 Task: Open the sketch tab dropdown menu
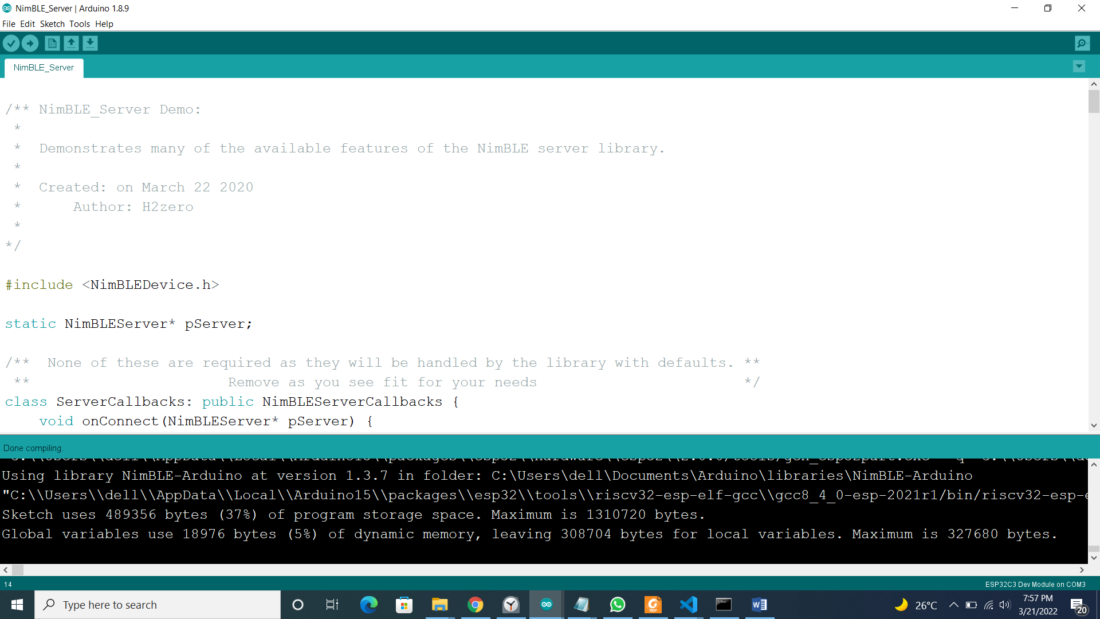coord(1079,66)
